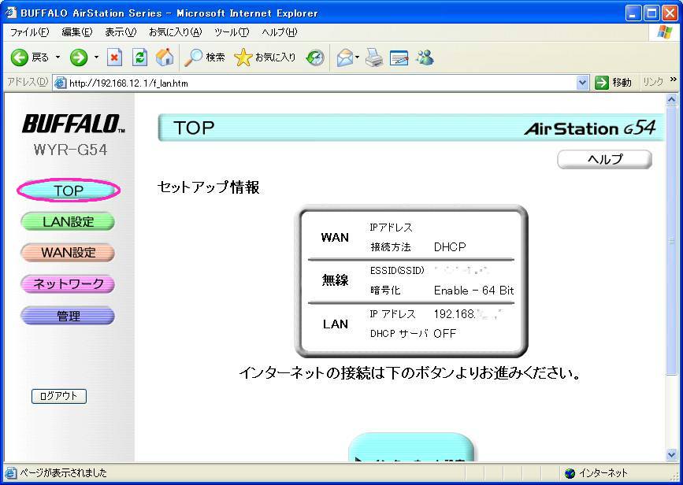Go to browser Home page icon
The height and width of the screenshot is (485, 683).
(x=164, y=57)
